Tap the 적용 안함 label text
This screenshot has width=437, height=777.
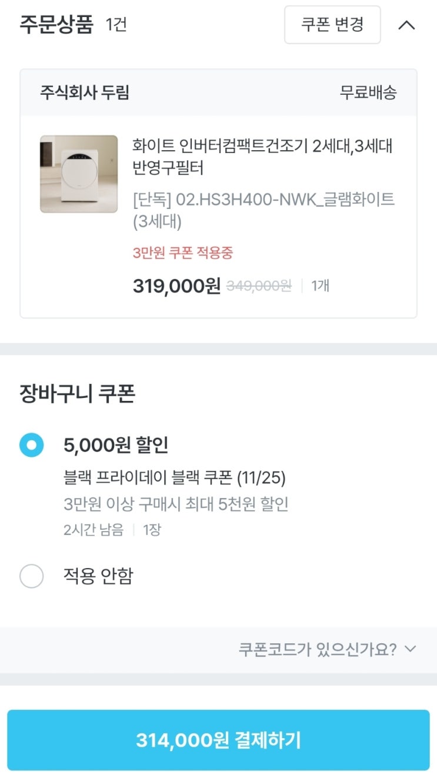click(x=98, y=576)
